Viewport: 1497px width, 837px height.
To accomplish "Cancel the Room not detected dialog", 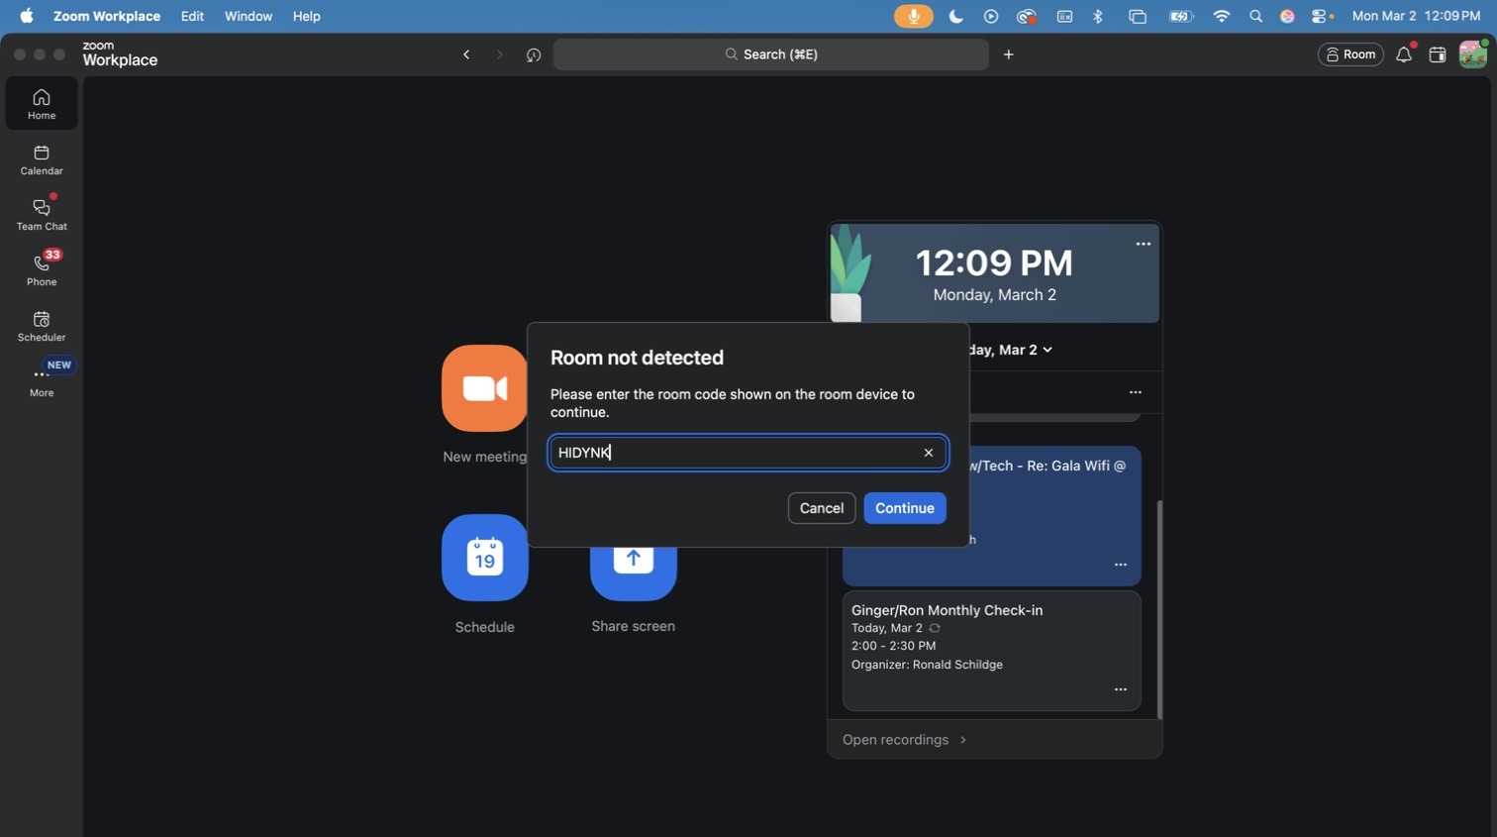I will point(822,508).
